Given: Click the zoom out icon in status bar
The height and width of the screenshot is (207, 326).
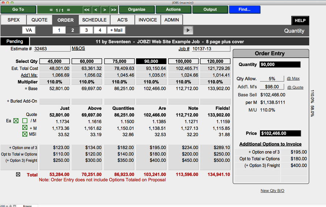Looking at the screenshot, I should pyautogui.click(x=7, y=206).
